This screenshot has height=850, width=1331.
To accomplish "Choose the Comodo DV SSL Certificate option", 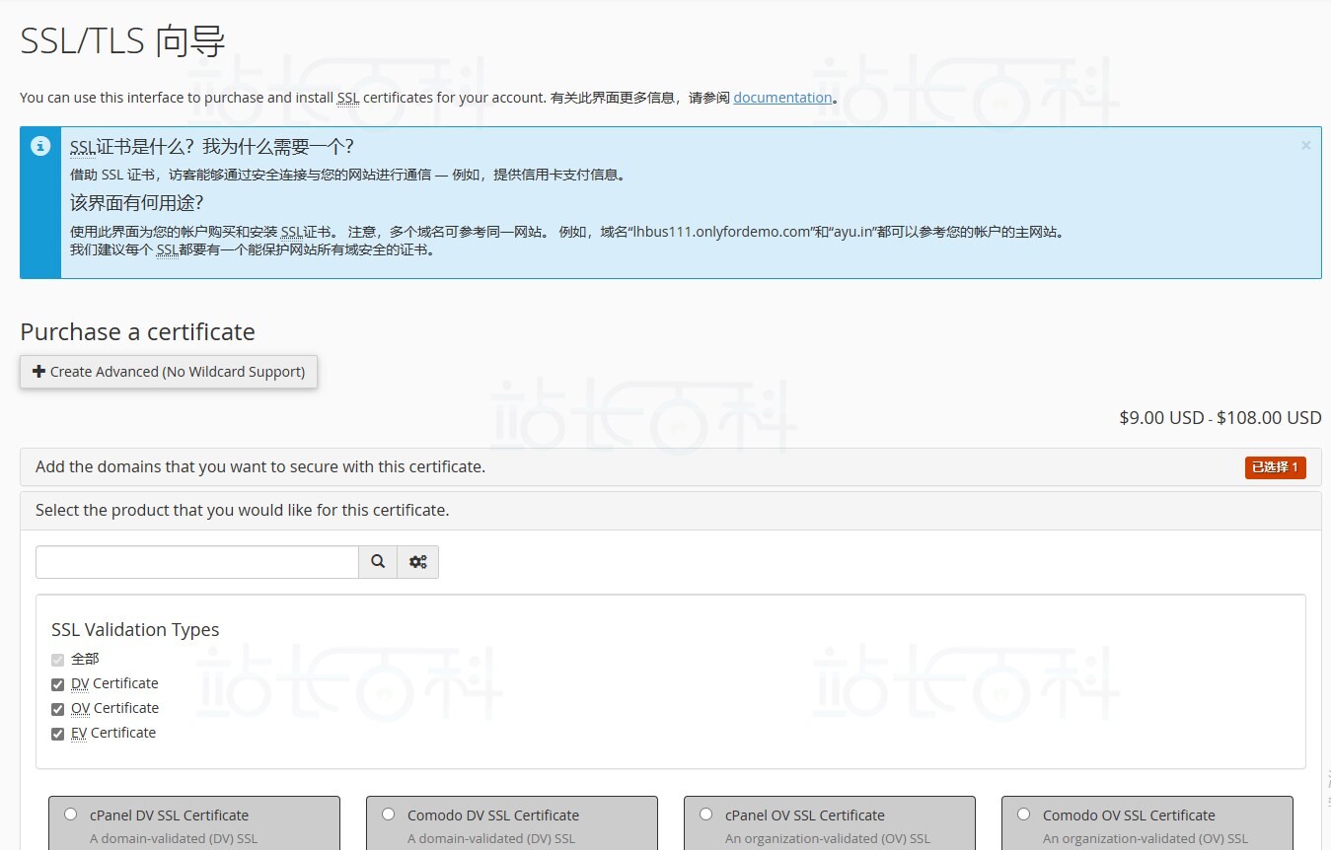I will [388, 815].
